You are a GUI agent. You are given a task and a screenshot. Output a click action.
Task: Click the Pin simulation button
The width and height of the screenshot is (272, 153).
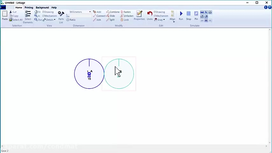click(x=196, y=15)
